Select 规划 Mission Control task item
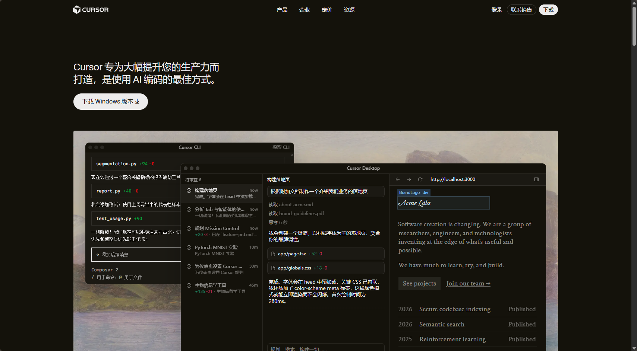This screenshot has height=351, width=637. [x=222, y=231]
